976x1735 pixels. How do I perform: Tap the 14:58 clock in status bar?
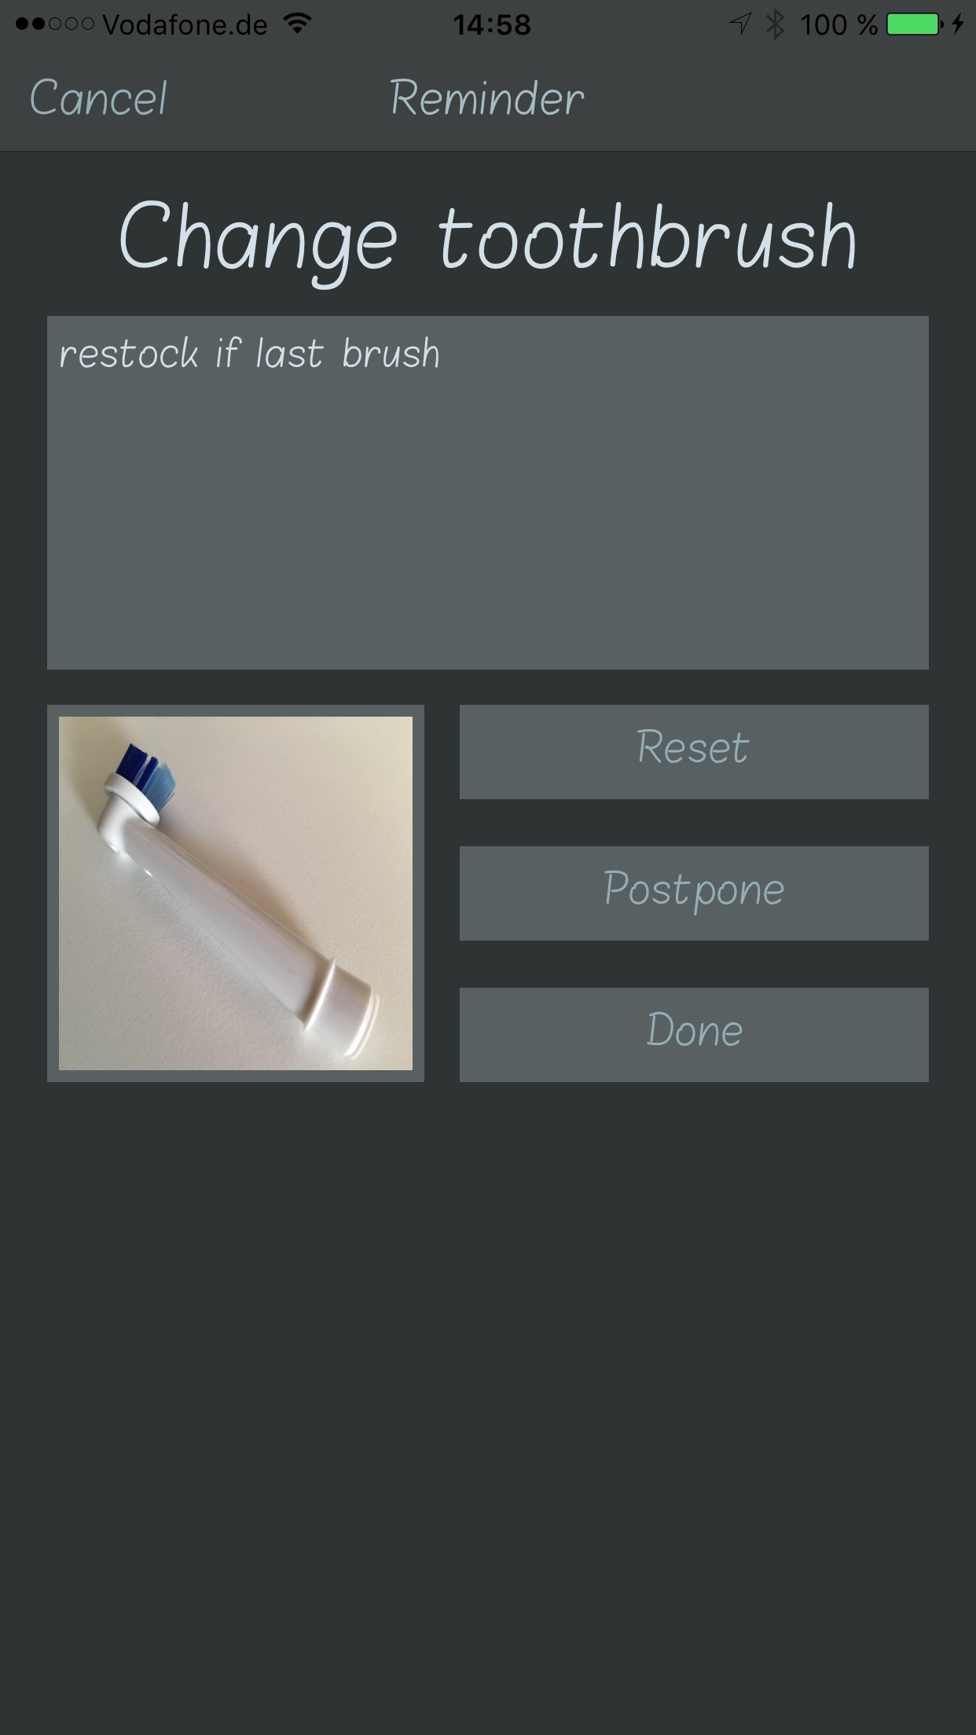492,25
